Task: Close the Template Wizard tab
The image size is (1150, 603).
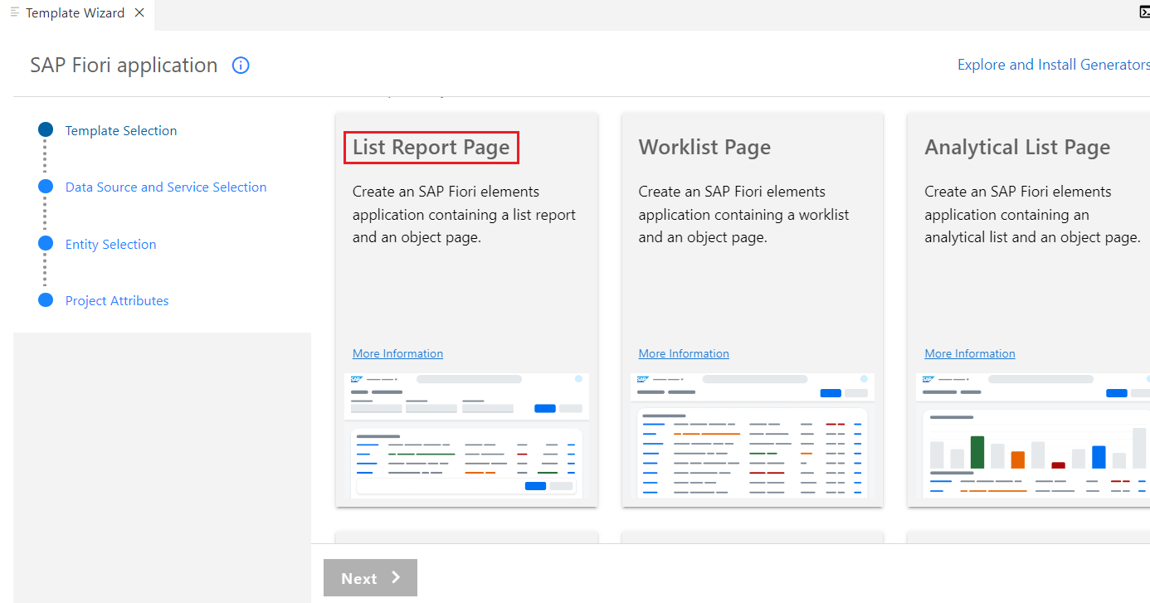Action: (x=139, y=12)
